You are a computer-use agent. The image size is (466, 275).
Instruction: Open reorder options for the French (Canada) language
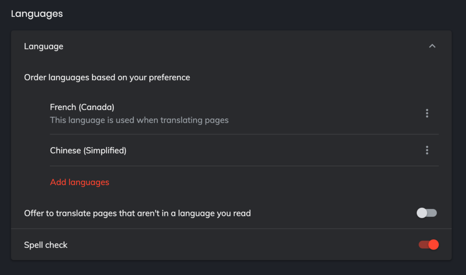click(x=427, y=113)
